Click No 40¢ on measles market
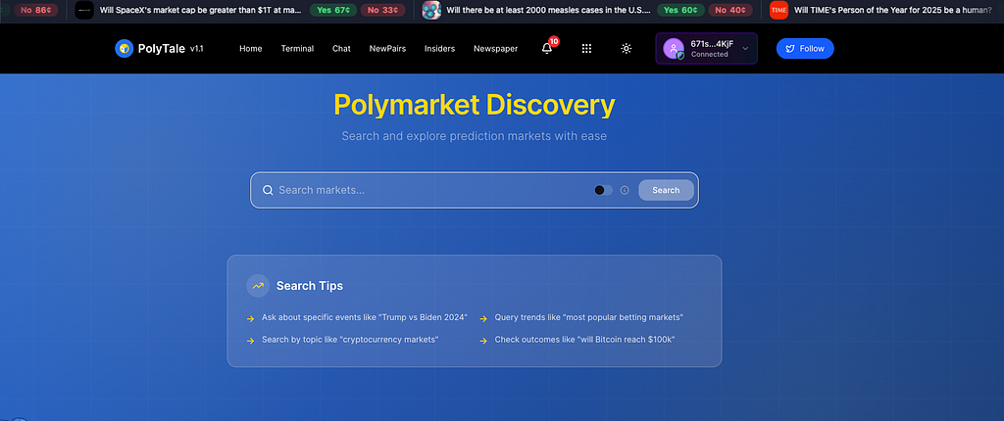 point(729,10)
